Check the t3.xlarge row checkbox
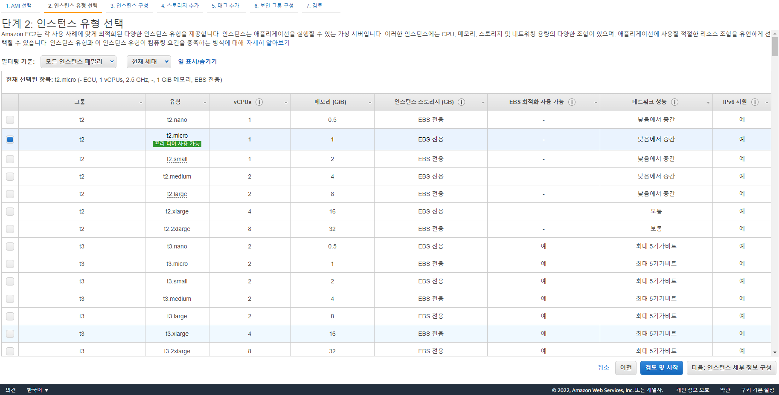 pyautogui.click(x=10, y=334)
